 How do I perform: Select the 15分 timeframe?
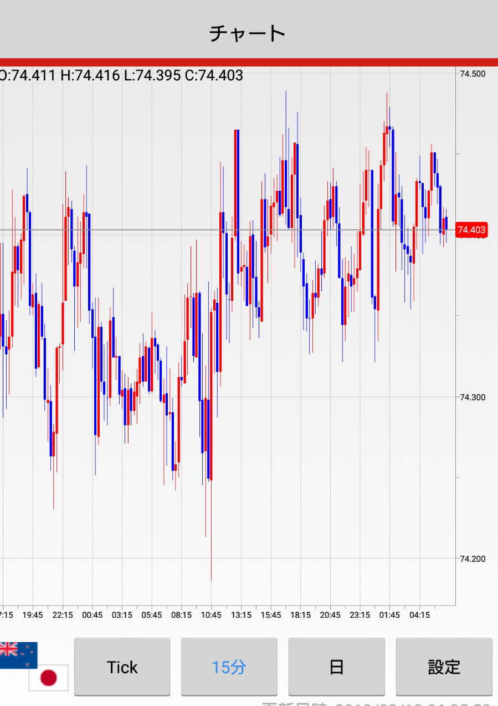click(x=229, y=667)
